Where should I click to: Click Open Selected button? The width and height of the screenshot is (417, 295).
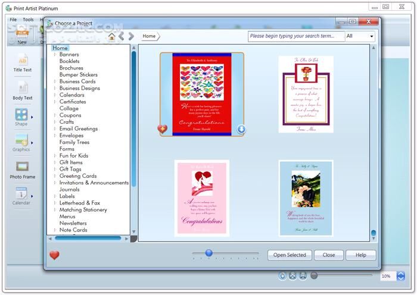pos(290,255)
